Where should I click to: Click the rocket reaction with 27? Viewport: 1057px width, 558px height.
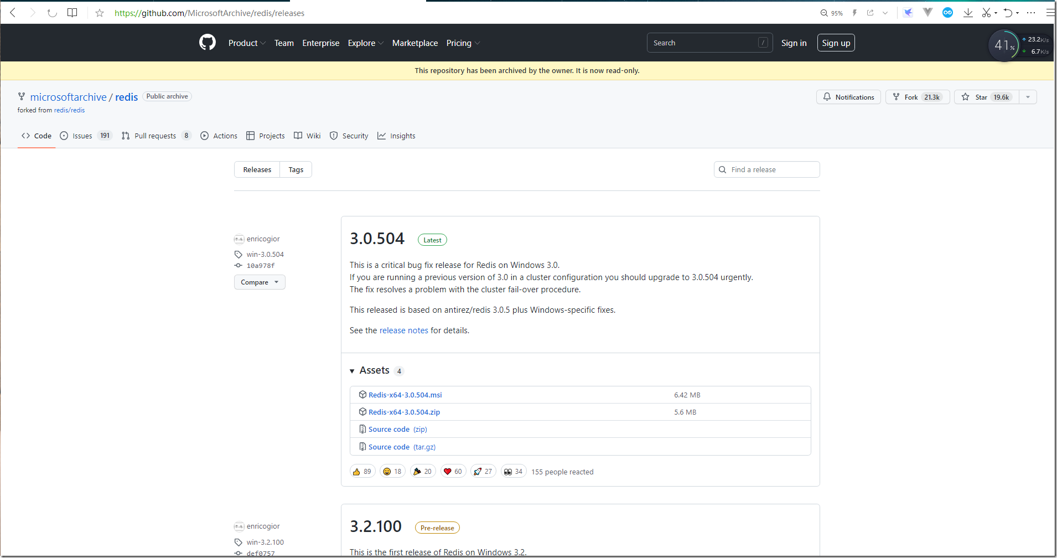click(x=483, y=471)
